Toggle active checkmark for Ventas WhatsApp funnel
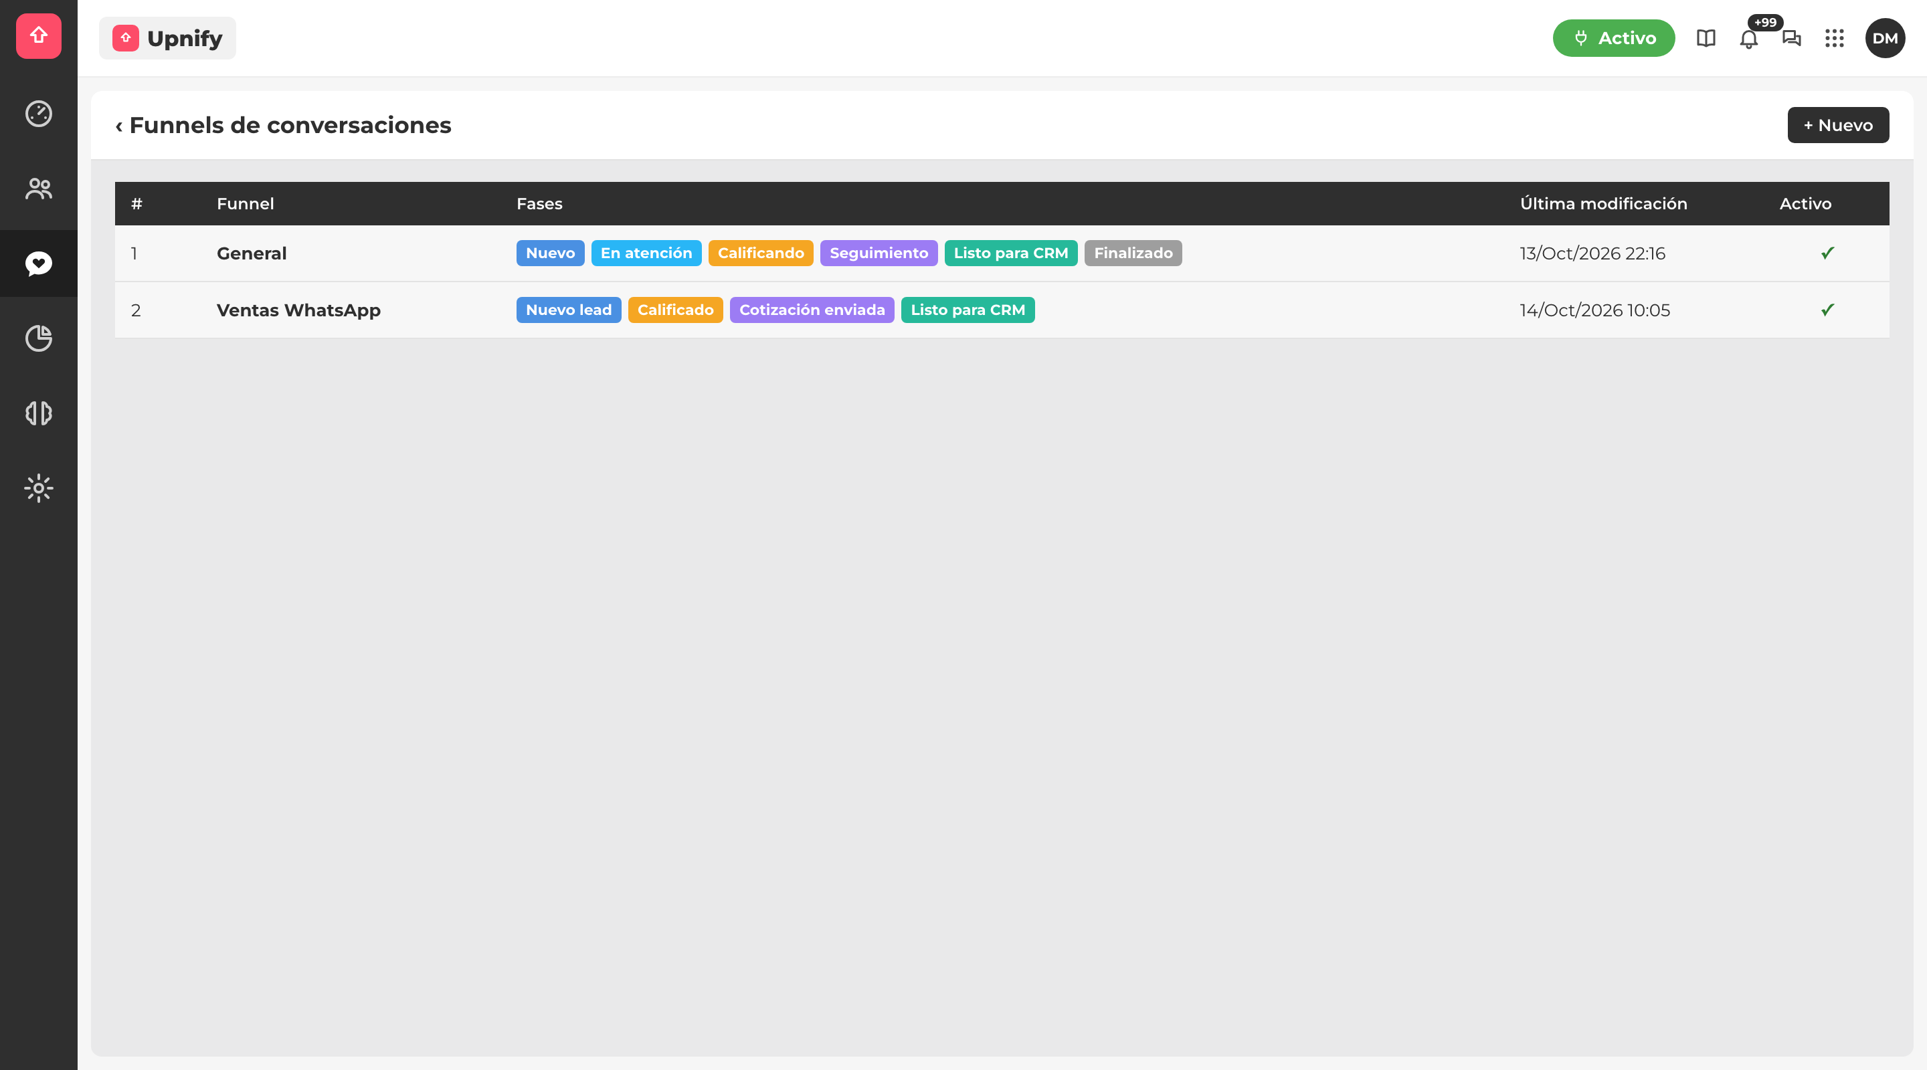The width and height of the screenshot is (1927, 1070). (1827, 310)
